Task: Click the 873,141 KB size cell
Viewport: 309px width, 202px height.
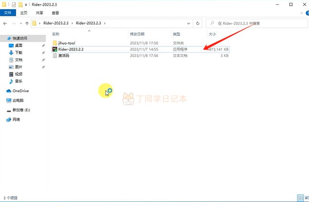Action: pos(218,49)
